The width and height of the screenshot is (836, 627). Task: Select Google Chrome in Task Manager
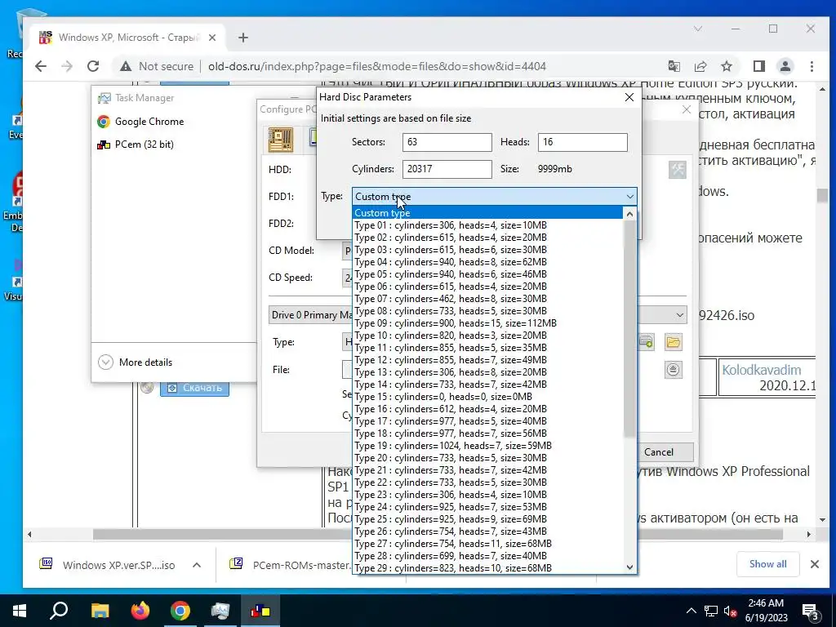click(140, 122)
